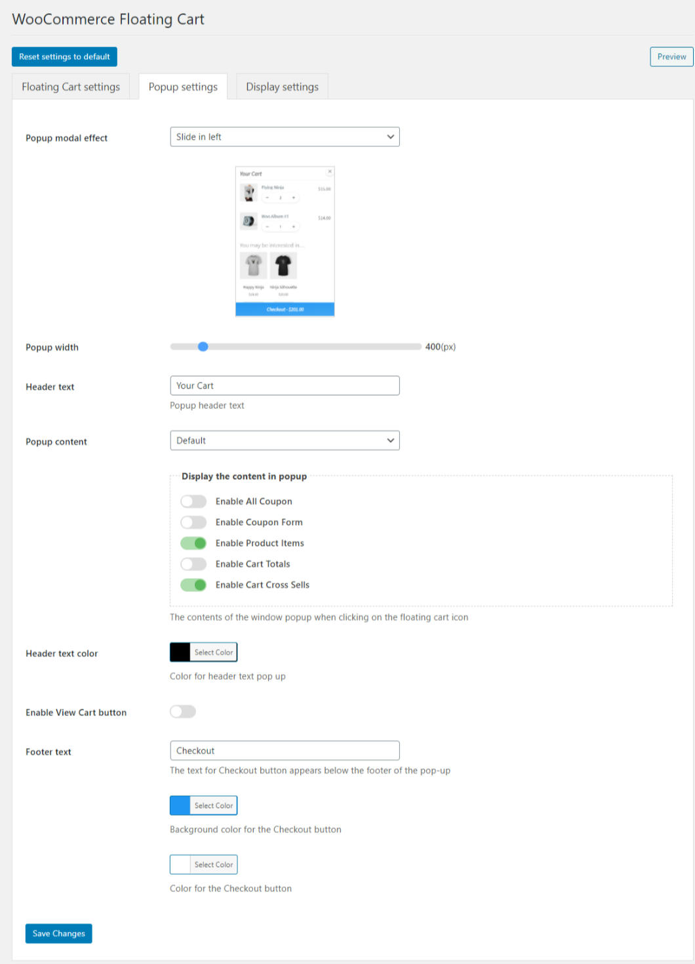
Task: Focus the Header text input field
Action: 285,385
